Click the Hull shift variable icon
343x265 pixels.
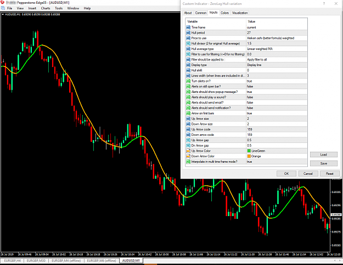coord(188,70)
